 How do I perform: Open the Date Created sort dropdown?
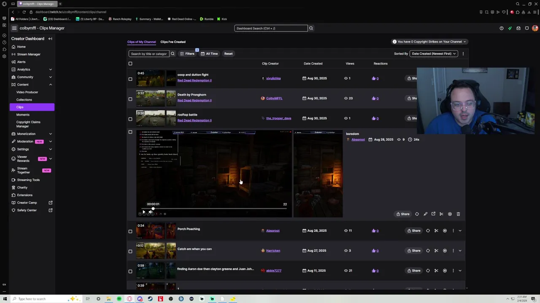[x=434, y=53]
